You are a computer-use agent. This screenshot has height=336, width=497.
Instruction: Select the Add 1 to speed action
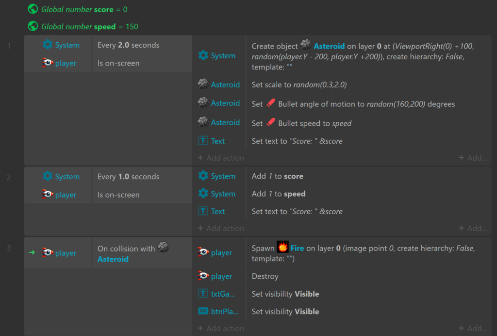point(278,194)
